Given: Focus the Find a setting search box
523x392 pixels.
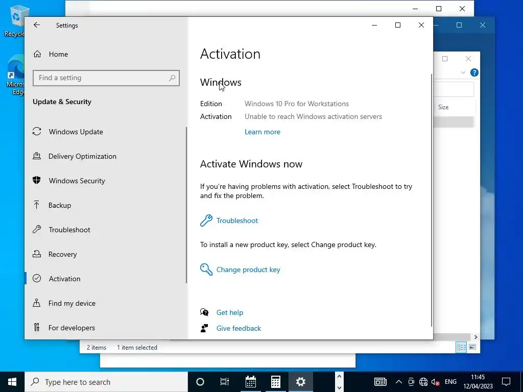Looking at the screenshot, I should tap(106, 78).
